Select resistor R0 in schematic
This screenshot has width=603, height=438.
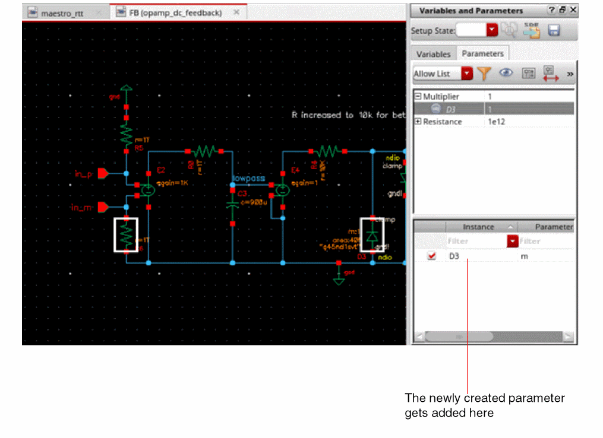[204, 151]
